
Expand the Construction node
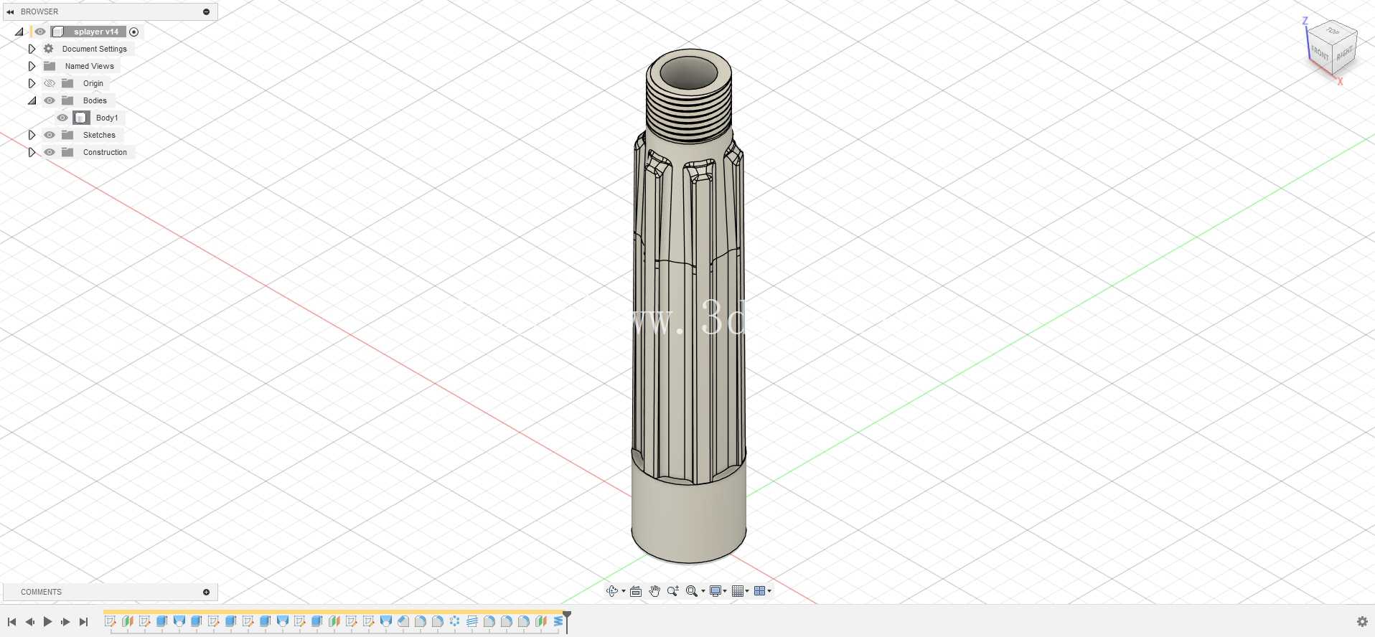click(x=32, y=152)
